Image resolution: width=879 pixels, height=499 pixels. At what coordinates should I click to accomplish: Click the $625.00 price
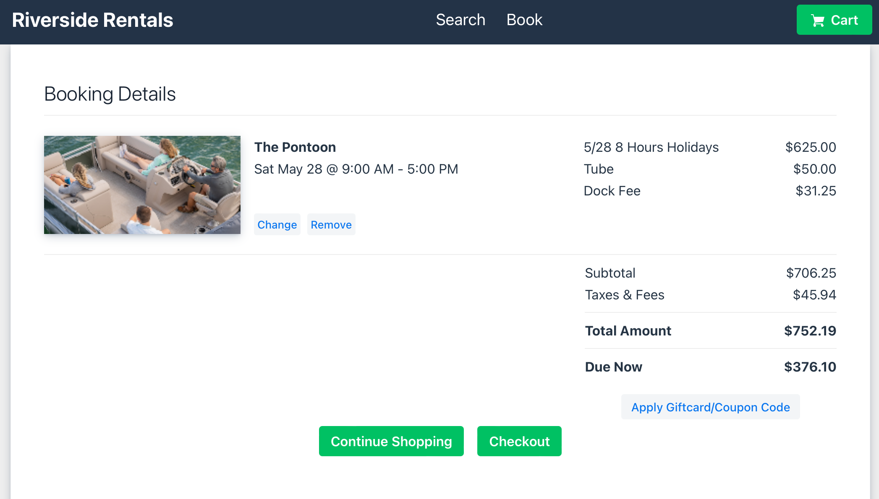[x=811, y=147]
